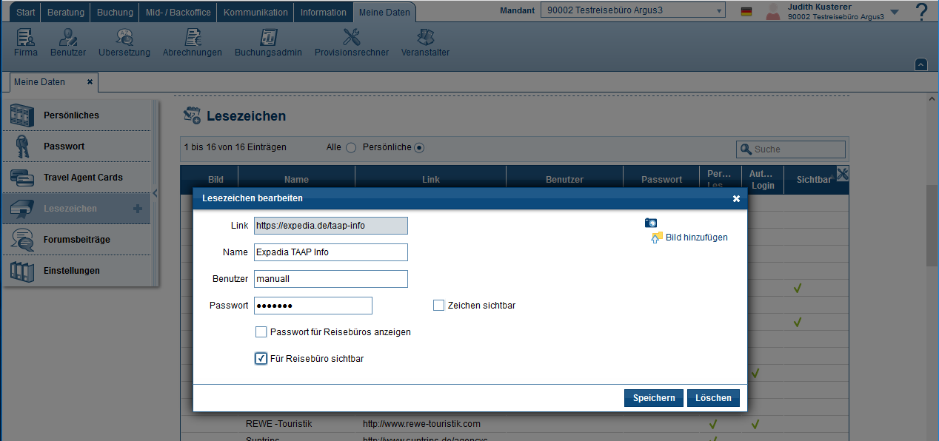This screenshot has width=939, height=441.
Task: Click the REWE -Touristik row name
Action: 279,424
